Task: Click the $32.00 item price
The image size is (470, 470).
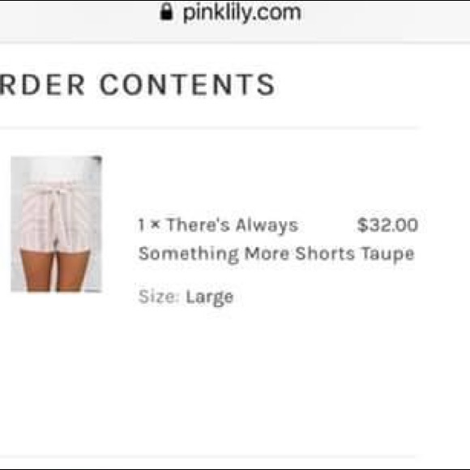Action: (x=387, y=224)
